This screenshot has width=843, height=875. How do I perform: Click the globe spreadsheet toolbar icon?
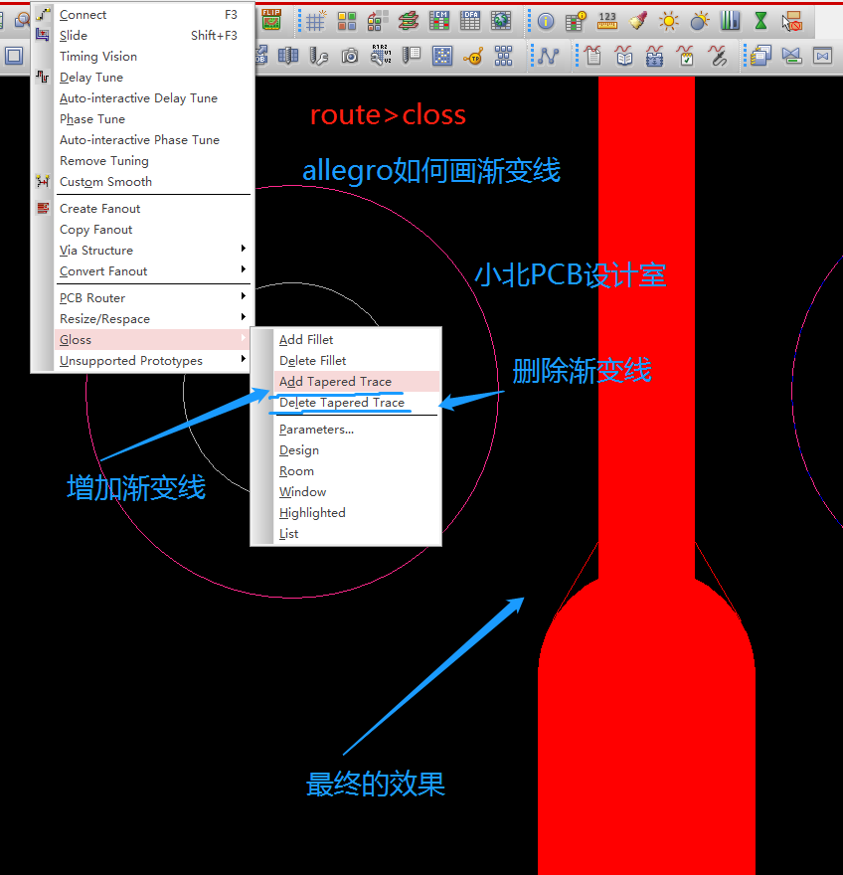tap(501, 21)
